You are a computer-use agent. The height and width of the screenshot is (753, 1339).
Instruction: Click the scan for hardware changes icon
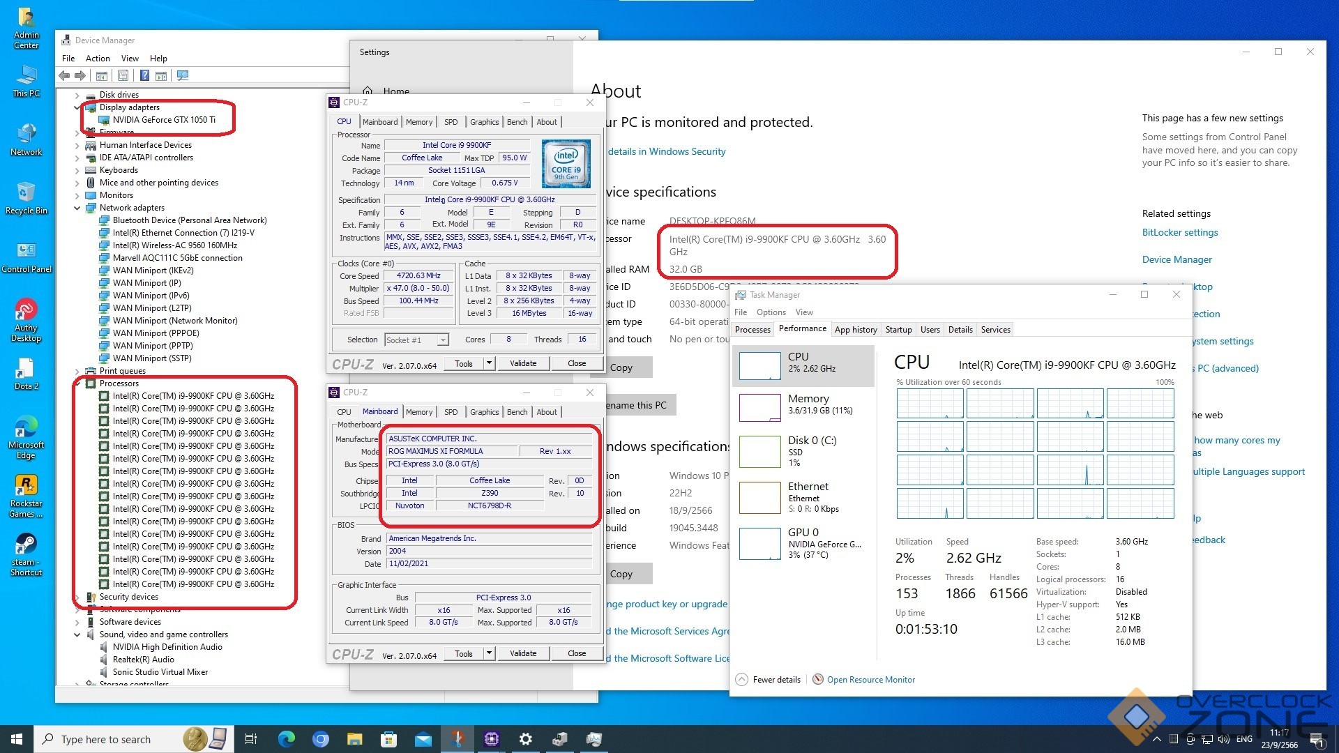[x=183, y=75]
